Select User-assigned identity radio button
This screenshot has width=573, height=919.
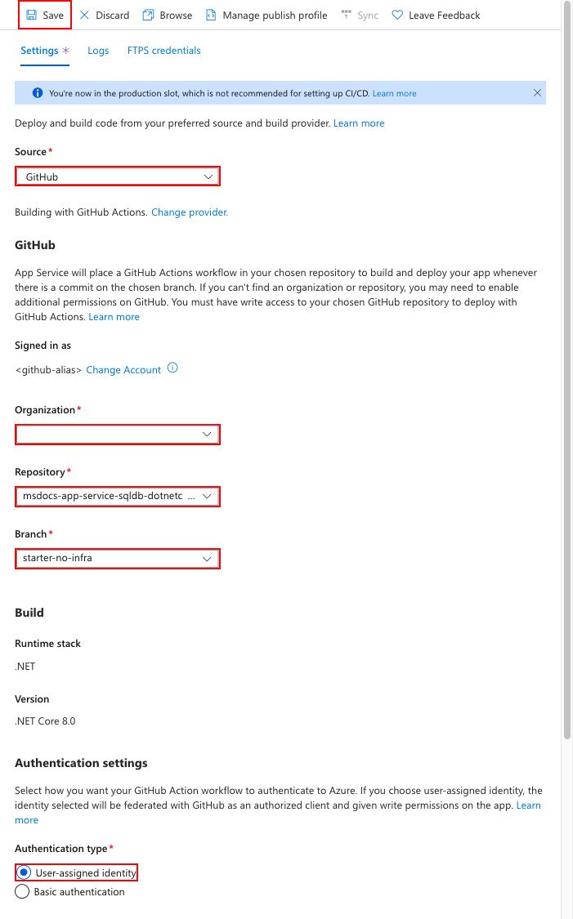[x=24, y=872]
